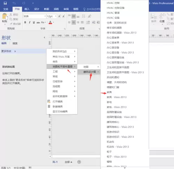Choose 家电 (Appliances) from the stencil list

click(x=109, y=102)
